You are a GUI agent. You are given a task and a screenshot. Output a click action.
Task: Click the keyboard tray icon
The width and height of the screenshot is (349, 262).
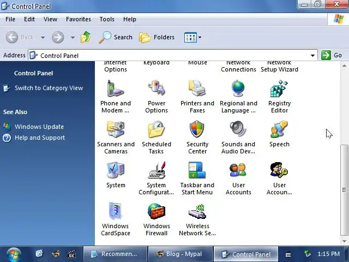tap(288, 254)
